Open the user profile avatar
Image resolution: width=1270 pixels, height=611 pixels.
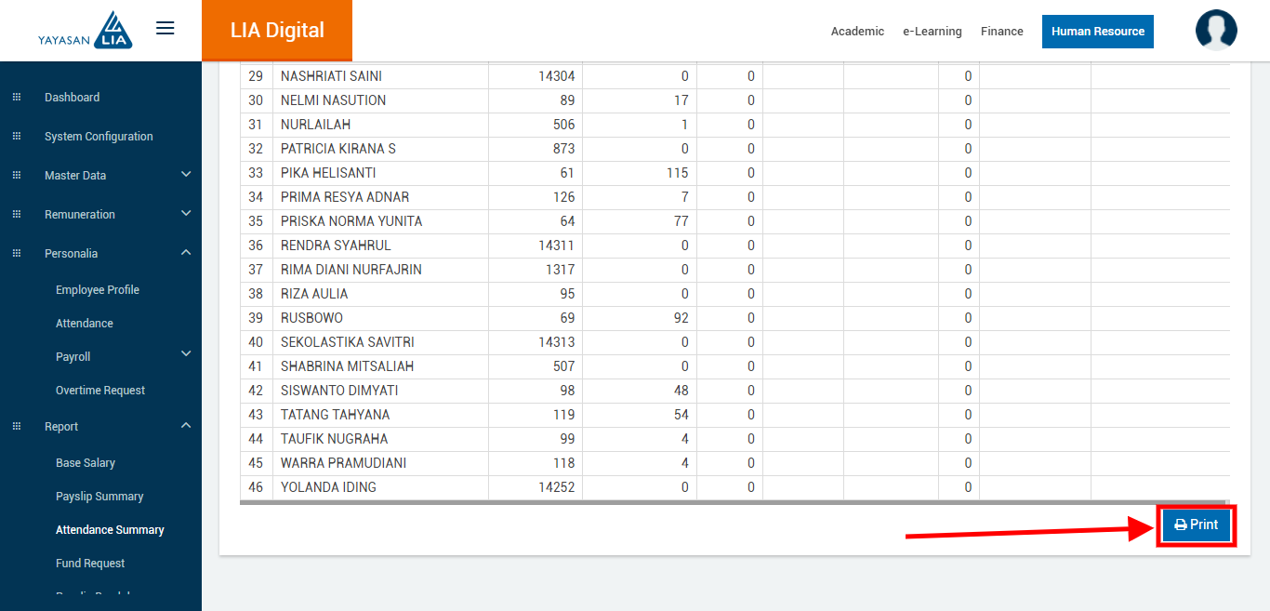pos(1215,31)
